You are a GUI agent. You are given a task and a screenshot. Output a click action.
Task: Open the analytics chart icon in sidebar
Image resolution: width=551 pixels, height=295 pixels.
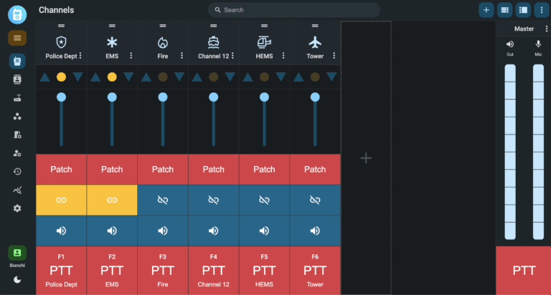pyautogui.click(x=17, y=190)
